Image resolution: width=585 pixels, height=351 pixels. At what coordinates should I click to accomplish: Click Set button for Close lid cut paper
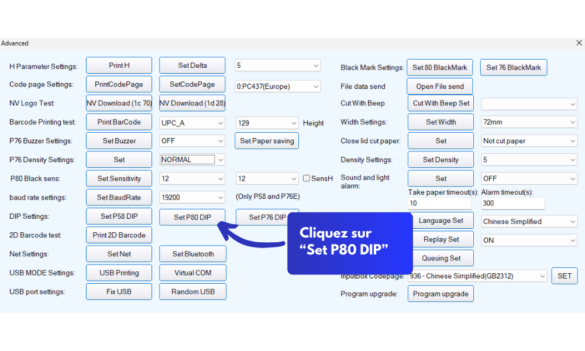pyautogui.click(x=441, y=141)
